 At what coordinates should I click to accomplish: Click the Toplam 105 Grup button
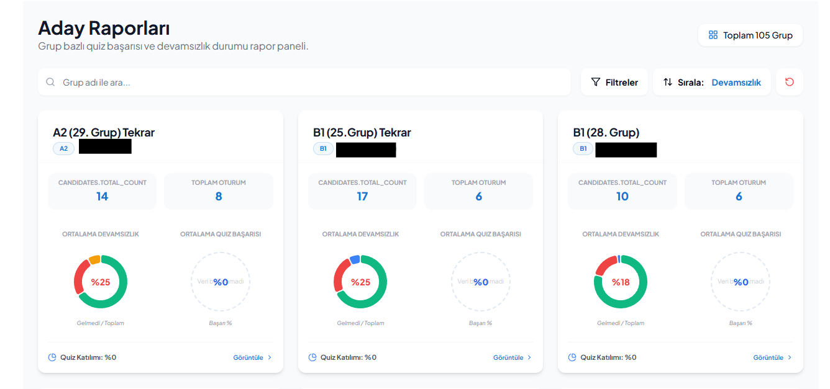click(750, 35)
